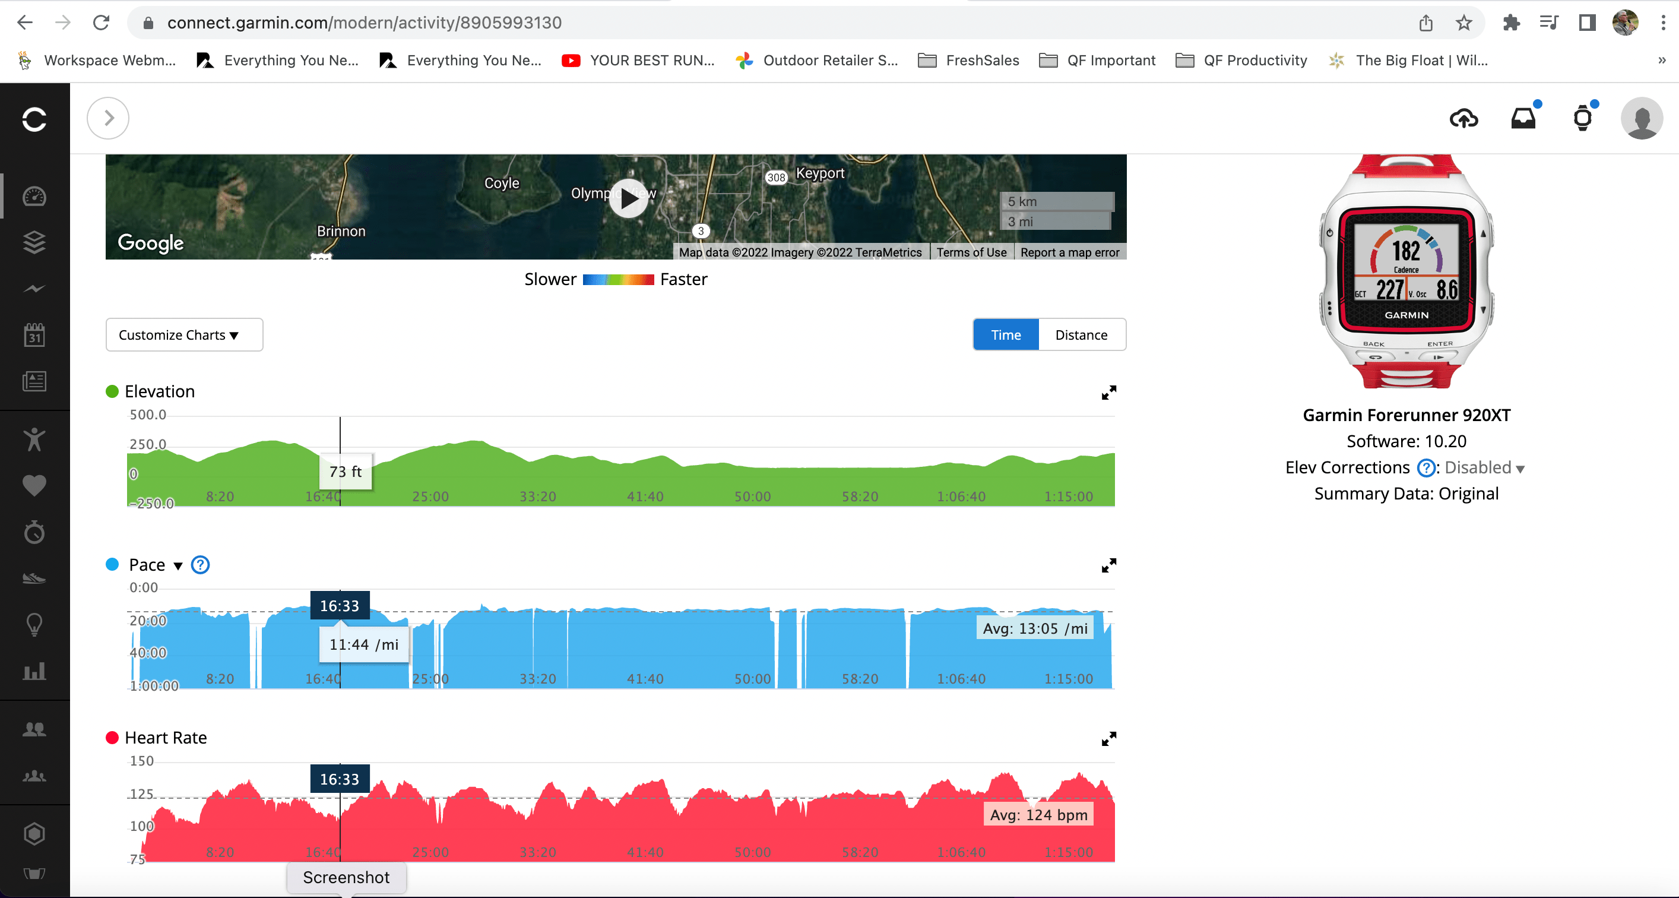Expand the Elevation chart to fullscreen
This screenshot has height=898, width=1679.
coord(1108,393)
